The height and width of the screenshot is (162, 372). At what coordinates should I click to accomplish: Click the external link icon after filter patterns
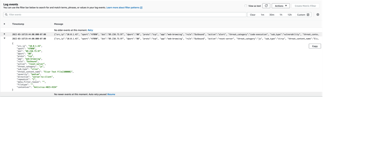(141, 8)
